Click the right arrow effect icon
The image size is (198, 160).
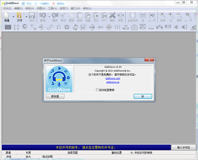(x=92, y=27)
